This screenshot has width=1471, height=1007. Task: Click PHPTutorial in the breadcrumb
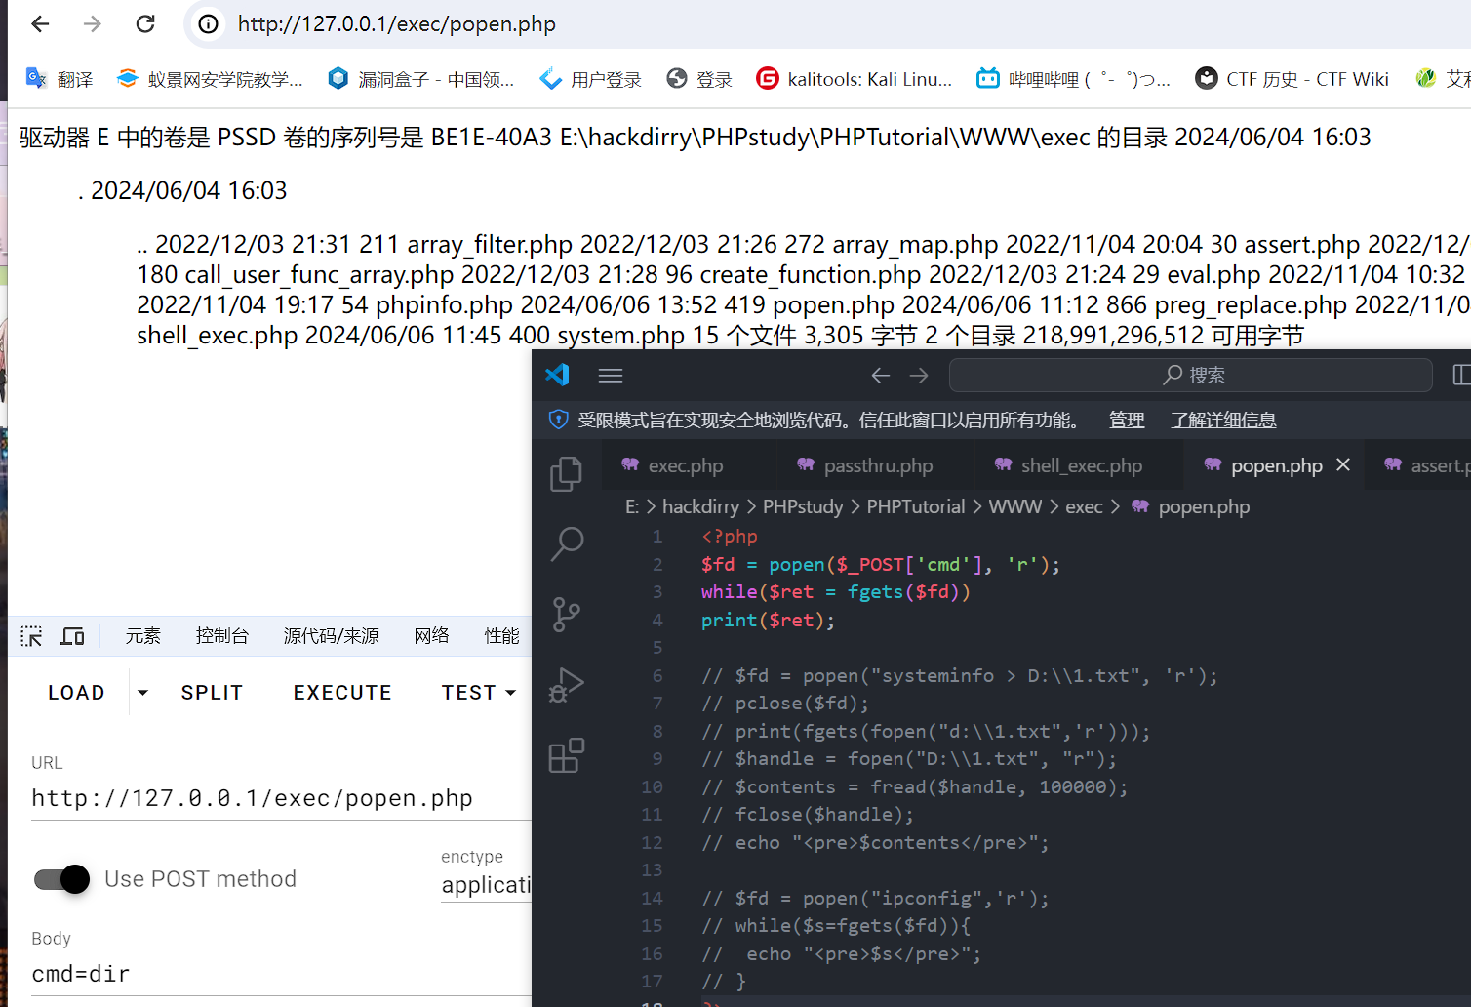tap(916, 506)
